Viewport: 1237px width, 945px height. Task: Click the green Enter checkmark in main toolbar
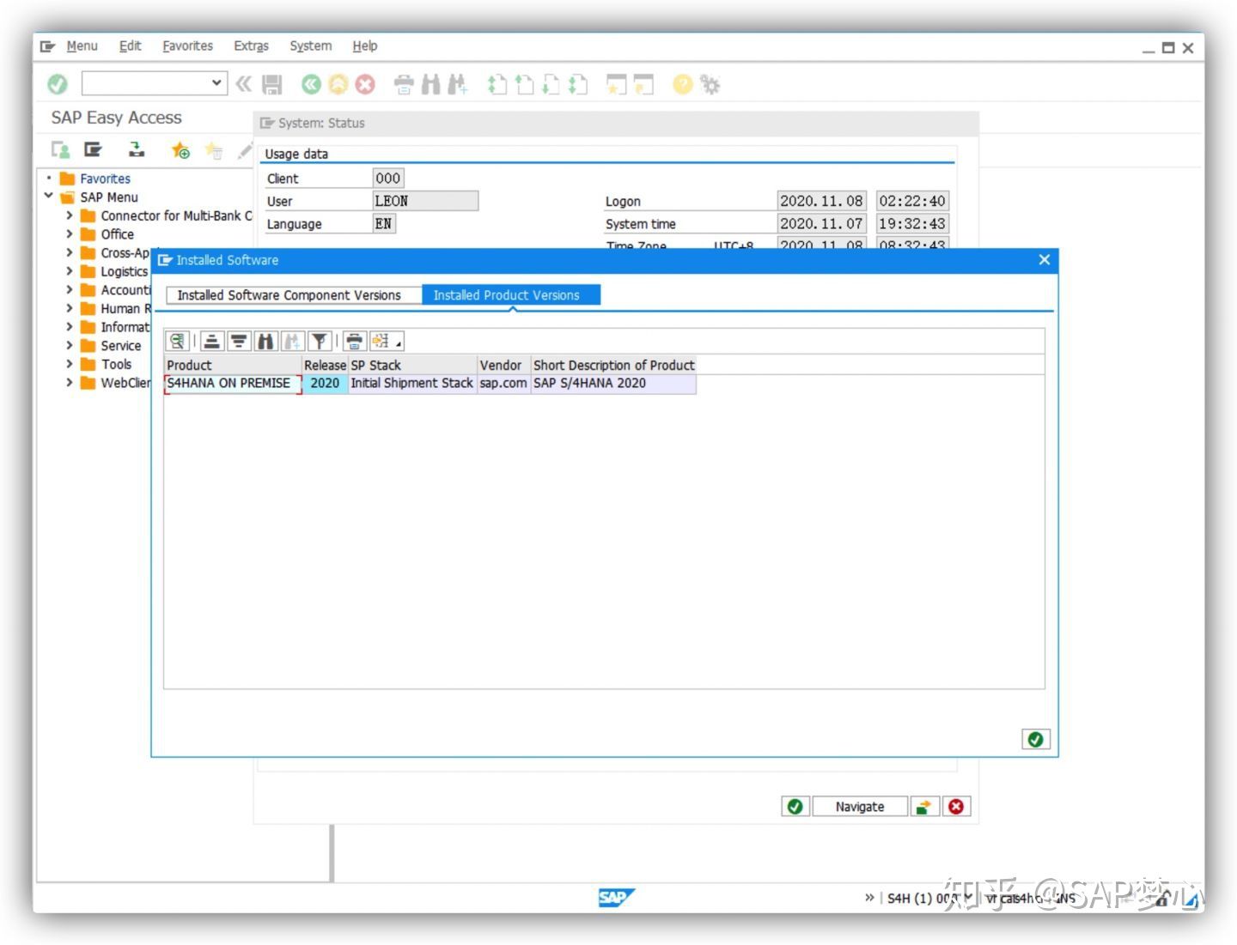click(x=58, y=84)
